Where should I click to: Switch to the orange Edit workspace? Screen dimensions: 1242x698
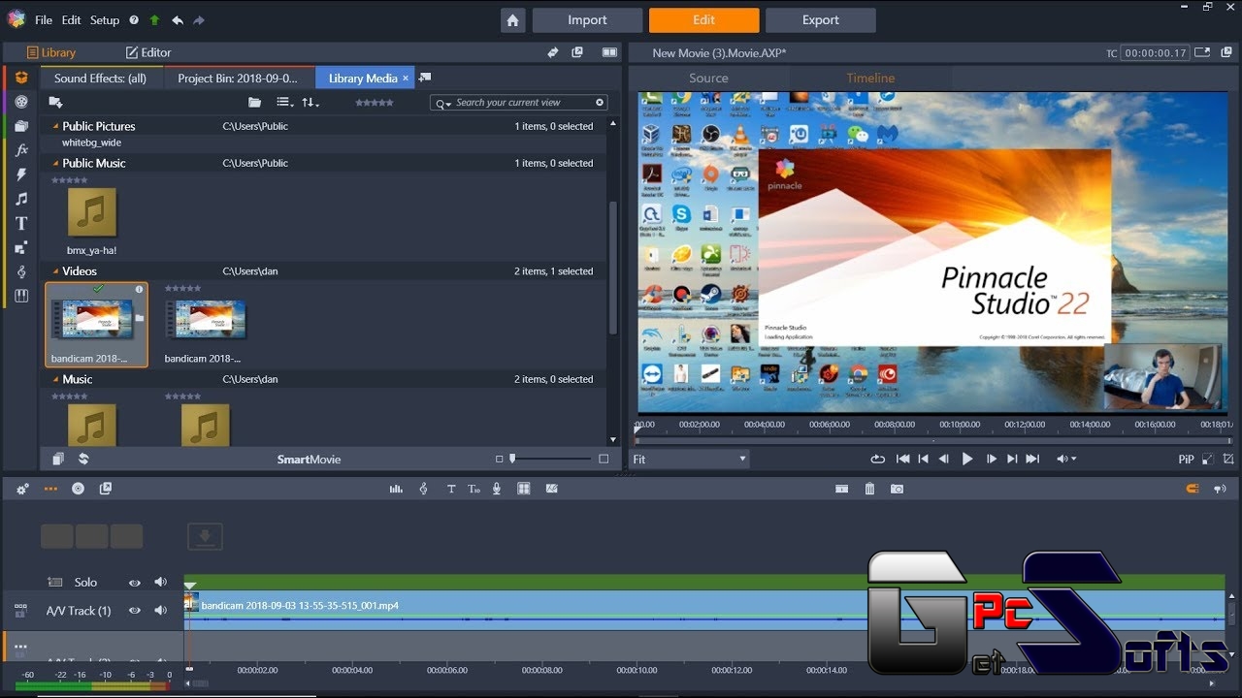(704, 20)
